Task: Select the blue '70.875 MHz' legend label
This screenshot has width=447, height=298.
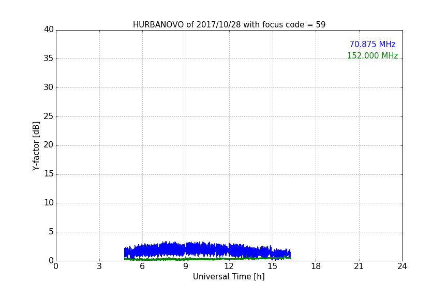Action: coord(373,44)
